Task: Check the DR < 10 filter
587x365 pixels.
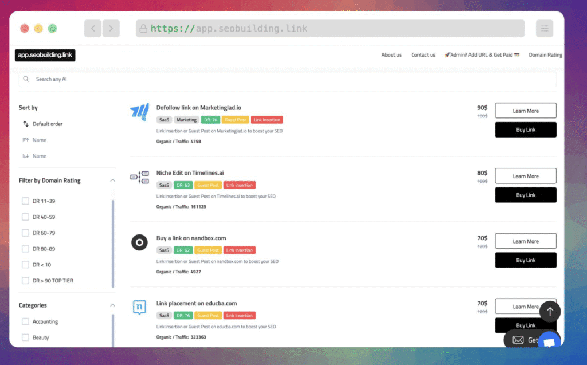Action: pyautogui.click(x=25, y=265)
